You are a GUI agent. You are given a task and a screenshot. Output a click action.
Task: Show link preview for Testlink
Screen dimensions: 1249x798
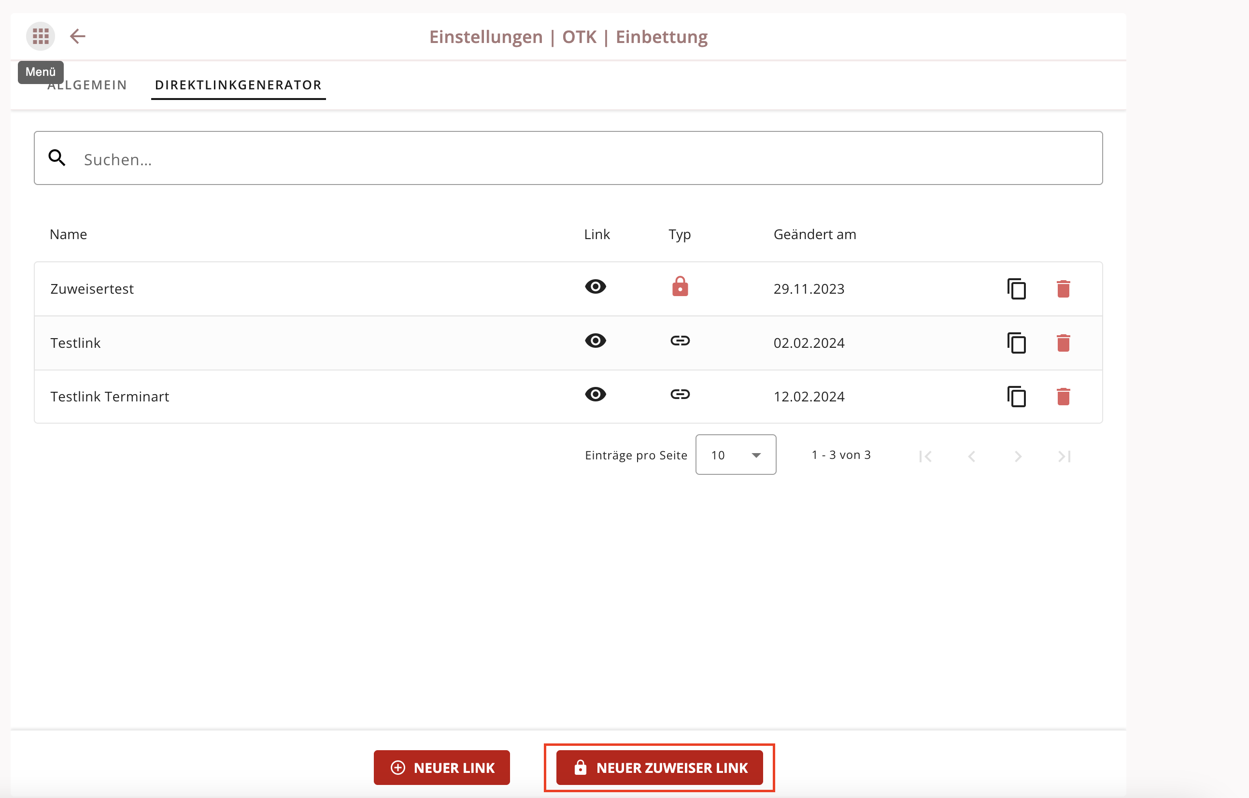[x=596, y=341]
